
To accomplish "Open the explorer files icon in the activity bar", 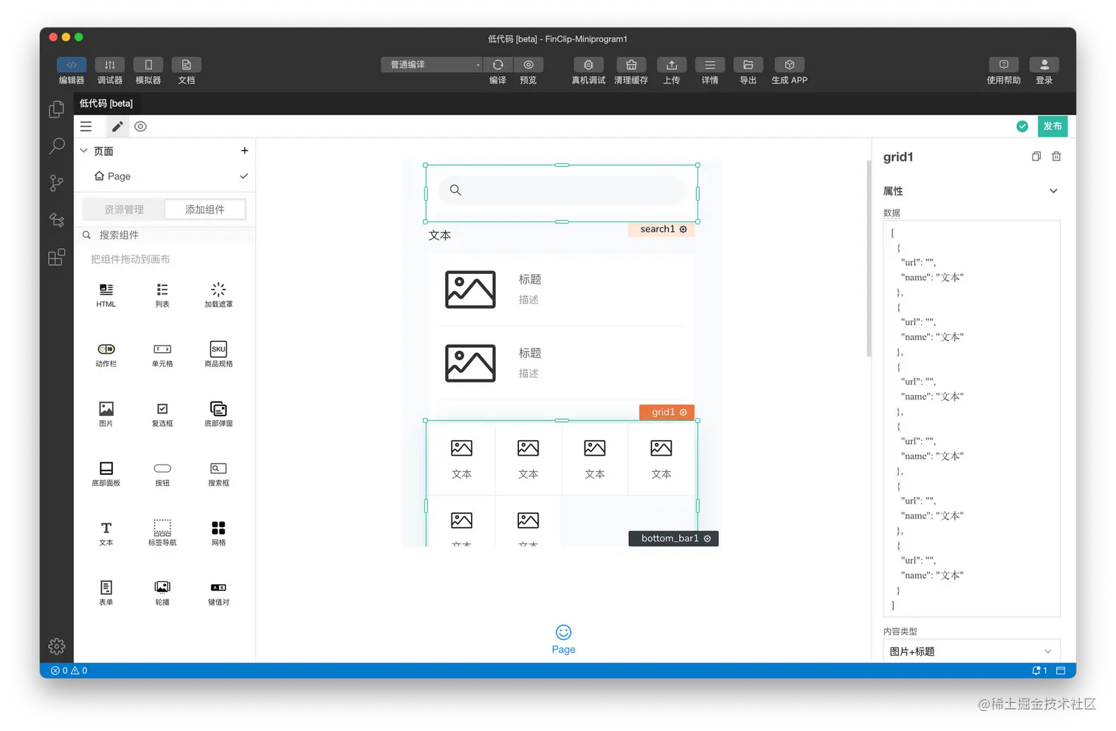I will 57,109.
